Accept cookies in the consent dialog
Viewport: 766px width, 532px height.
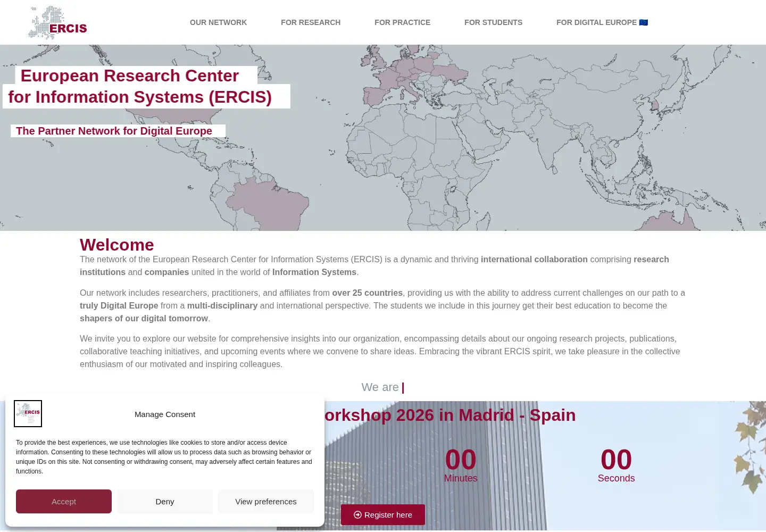pyautogui.click(x=64, y=501)
